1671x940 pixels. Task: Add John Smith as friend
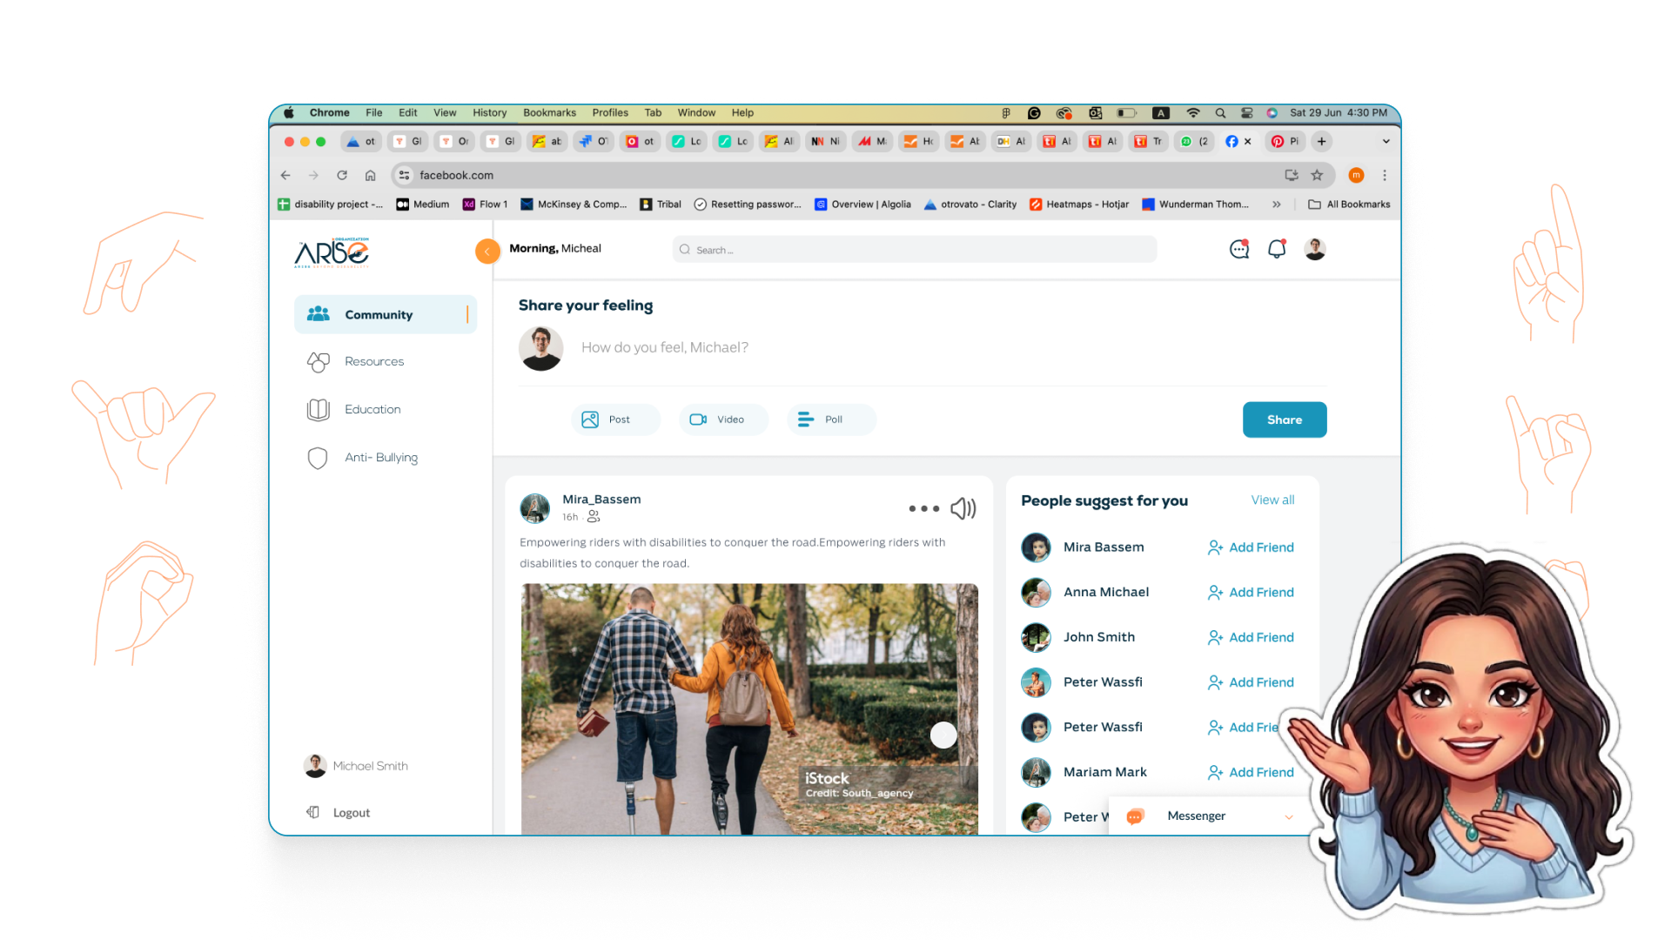point(1251,637)
